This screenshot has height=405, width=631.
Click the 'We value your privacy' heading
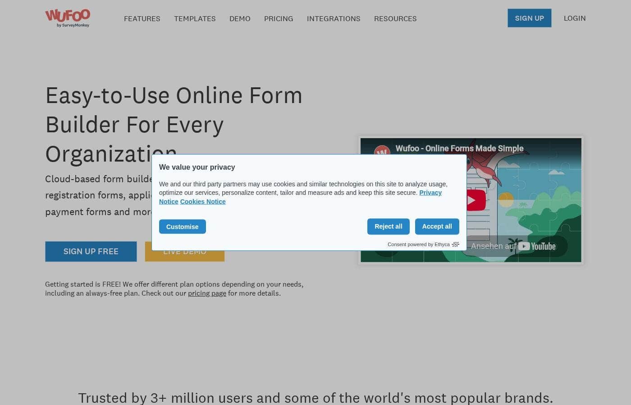tap(197, 167)
